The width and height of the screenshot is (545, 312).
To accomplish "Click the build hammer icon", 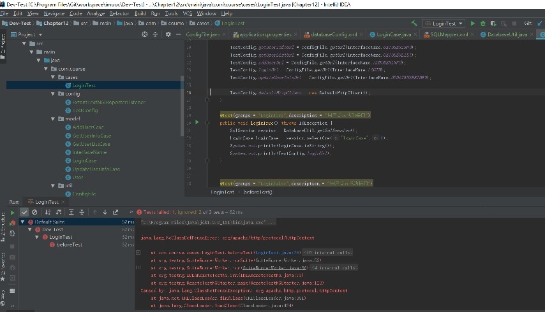I will point(415,24).
